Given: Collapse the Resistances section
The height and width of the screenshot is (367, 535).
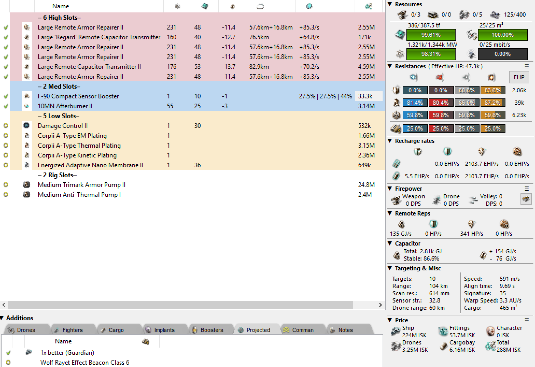Looking at the screenshot, I should [390, 66].
